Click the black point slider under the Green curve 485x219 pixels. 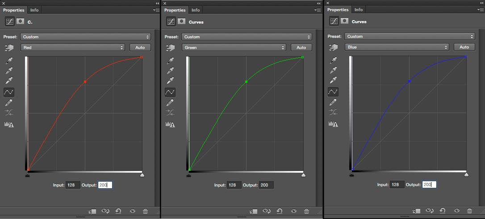(188, 175)
